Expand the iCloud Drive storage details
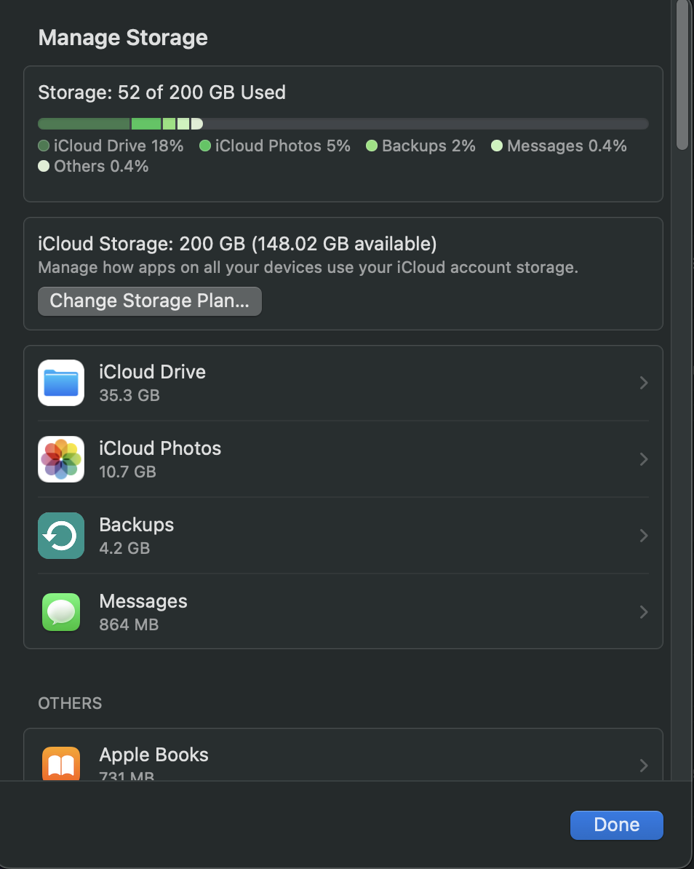This screenshot has height=869, width=694. coord(643,382)
